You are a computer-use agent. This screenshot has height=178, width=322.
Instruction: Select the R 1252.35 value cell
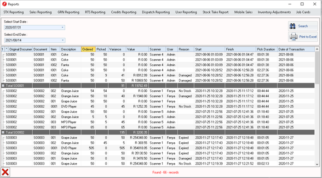137,106
